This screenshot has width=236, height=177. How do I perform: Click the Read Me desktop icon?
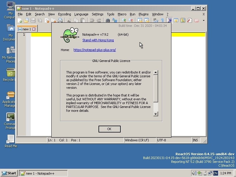[x=11, y=141]
